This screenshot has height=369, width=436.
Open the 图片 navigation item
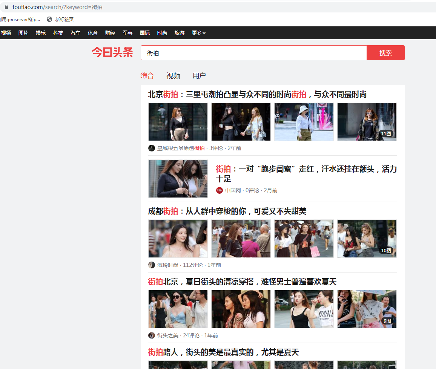point(23,33)
